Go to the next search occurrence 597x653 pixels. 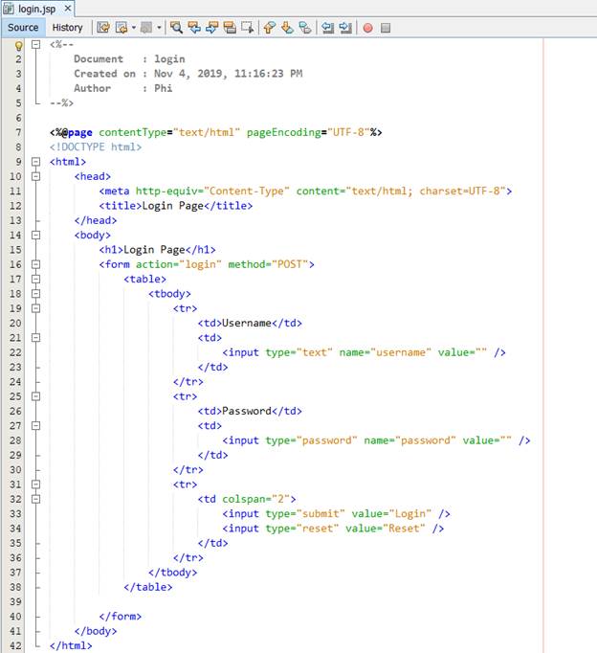coord(212,28)
